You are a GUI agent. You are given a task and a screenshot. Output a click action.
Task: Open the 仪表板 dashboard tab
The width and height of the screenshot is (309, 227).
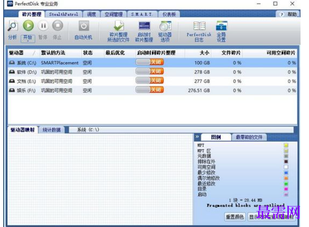[169, 15]
